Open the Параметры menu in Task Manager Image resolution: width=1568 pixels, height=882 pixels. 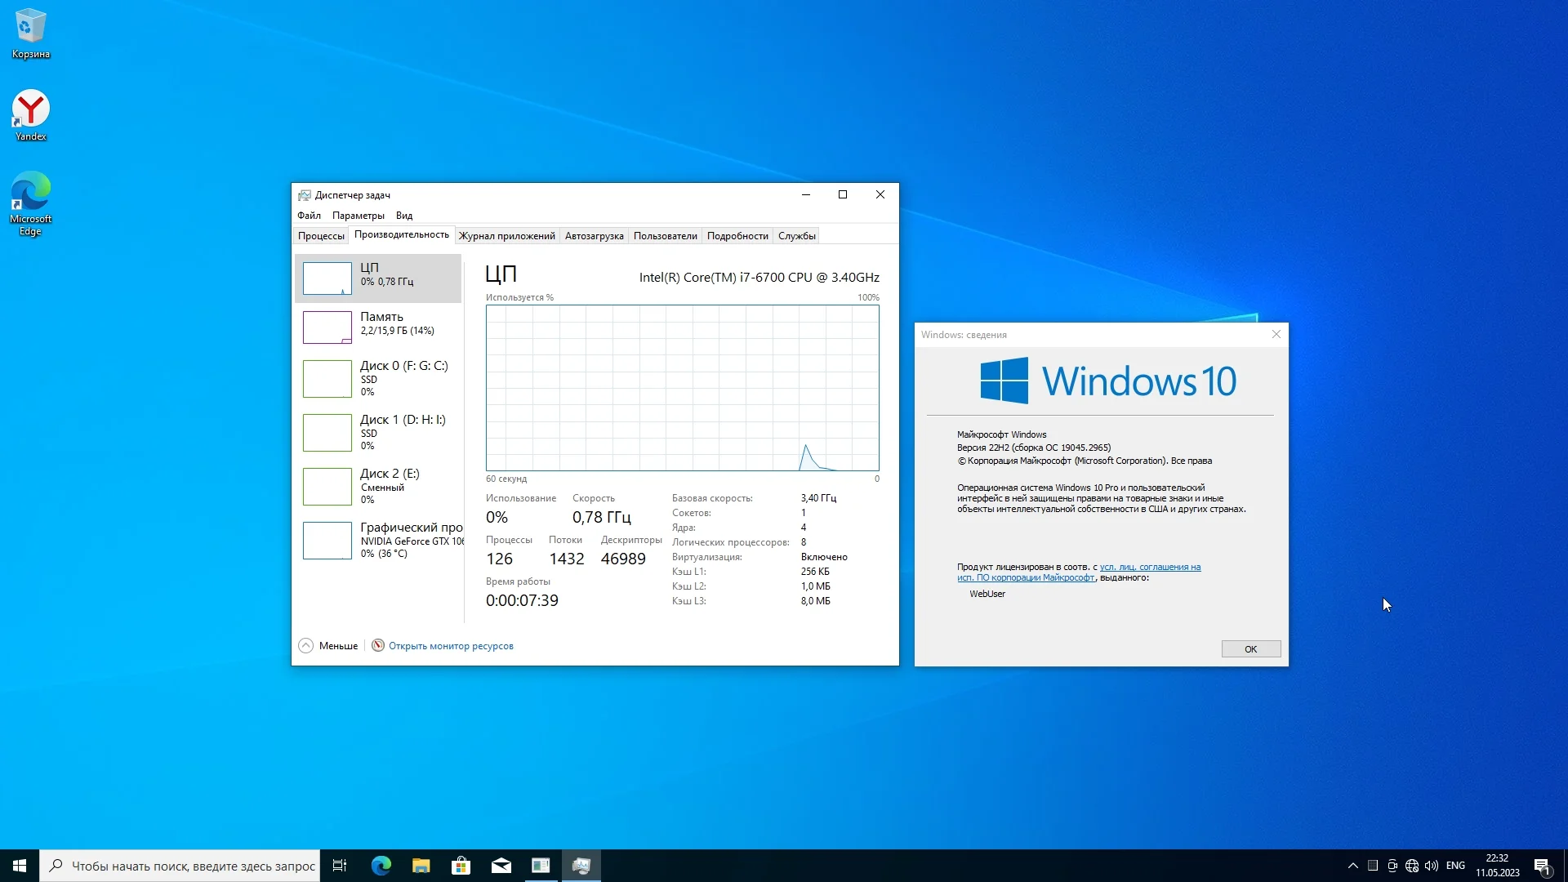point(358,216)
